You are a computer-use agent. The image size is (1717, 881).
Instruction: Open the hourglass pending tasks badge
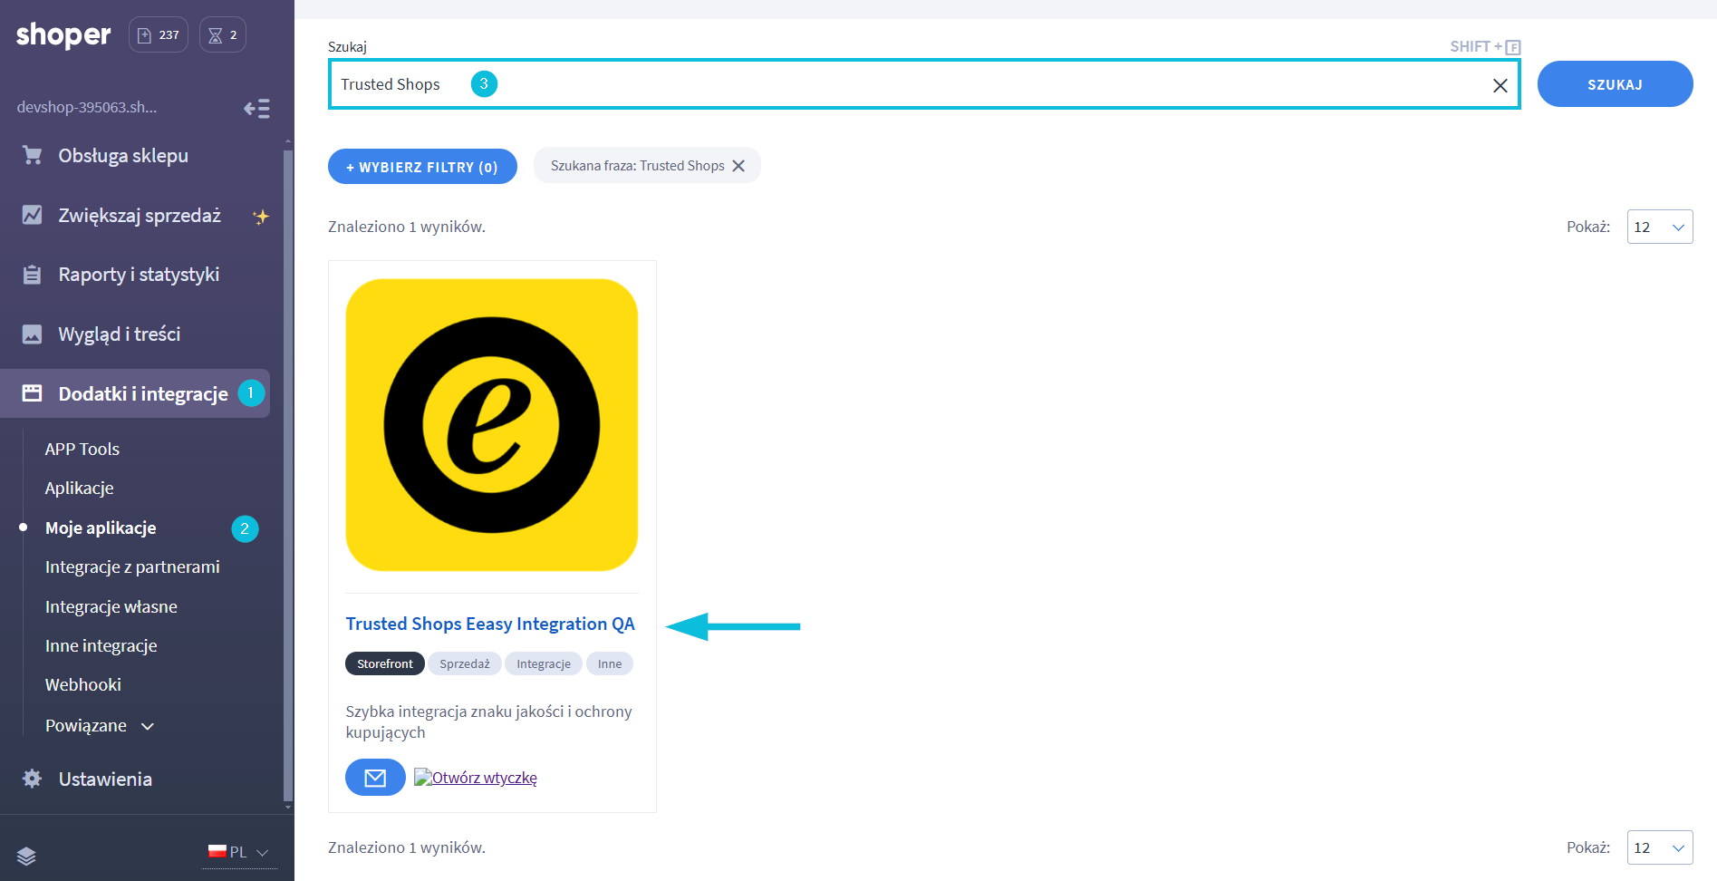tap(223, 35)
